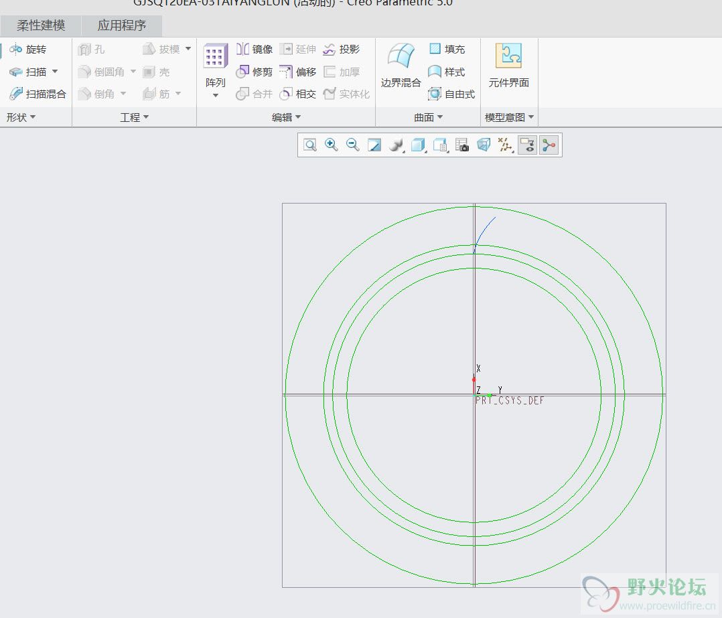Open the rendering options sphere icon

(x=396, y=145)
